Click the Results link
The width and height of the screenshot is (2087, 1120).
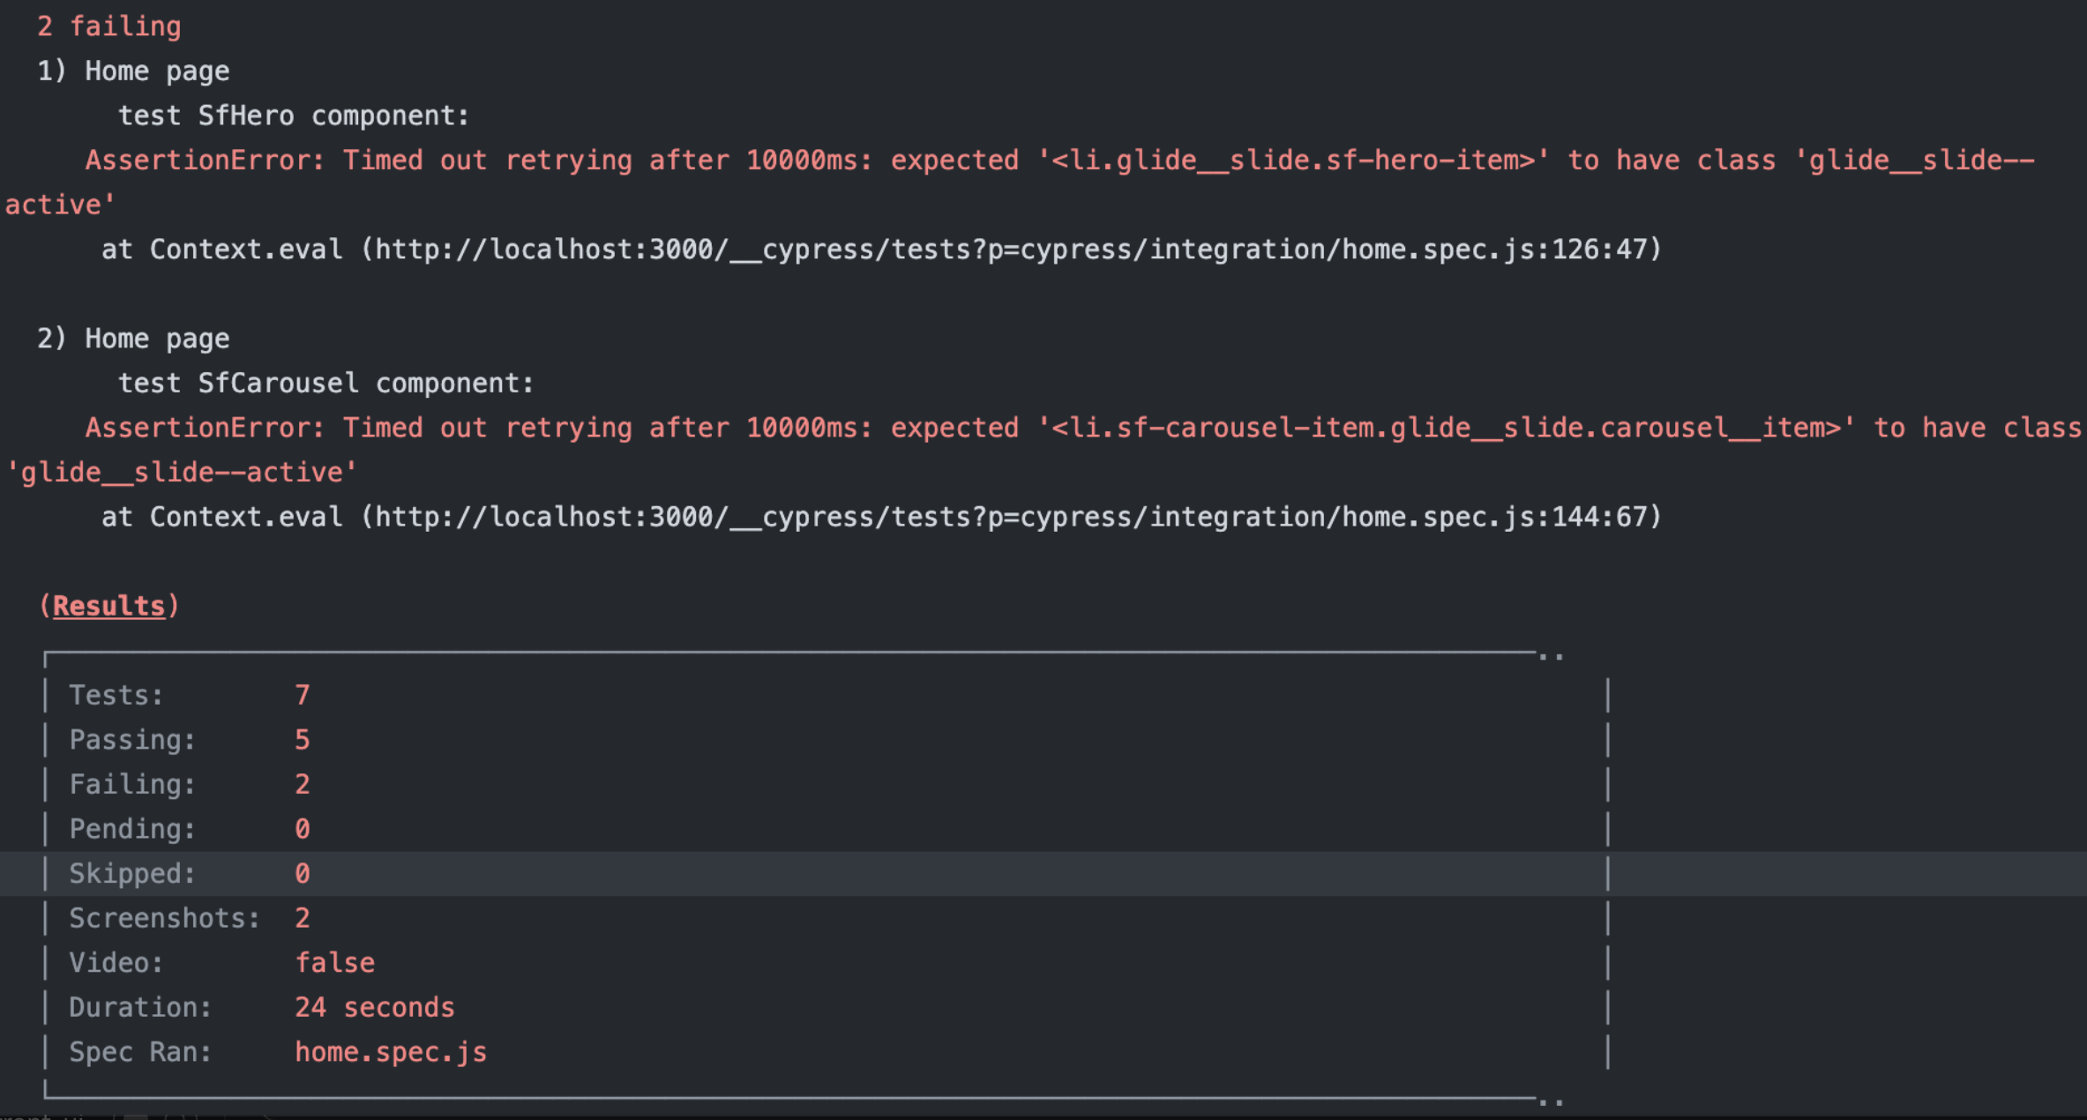pos(108,605)
